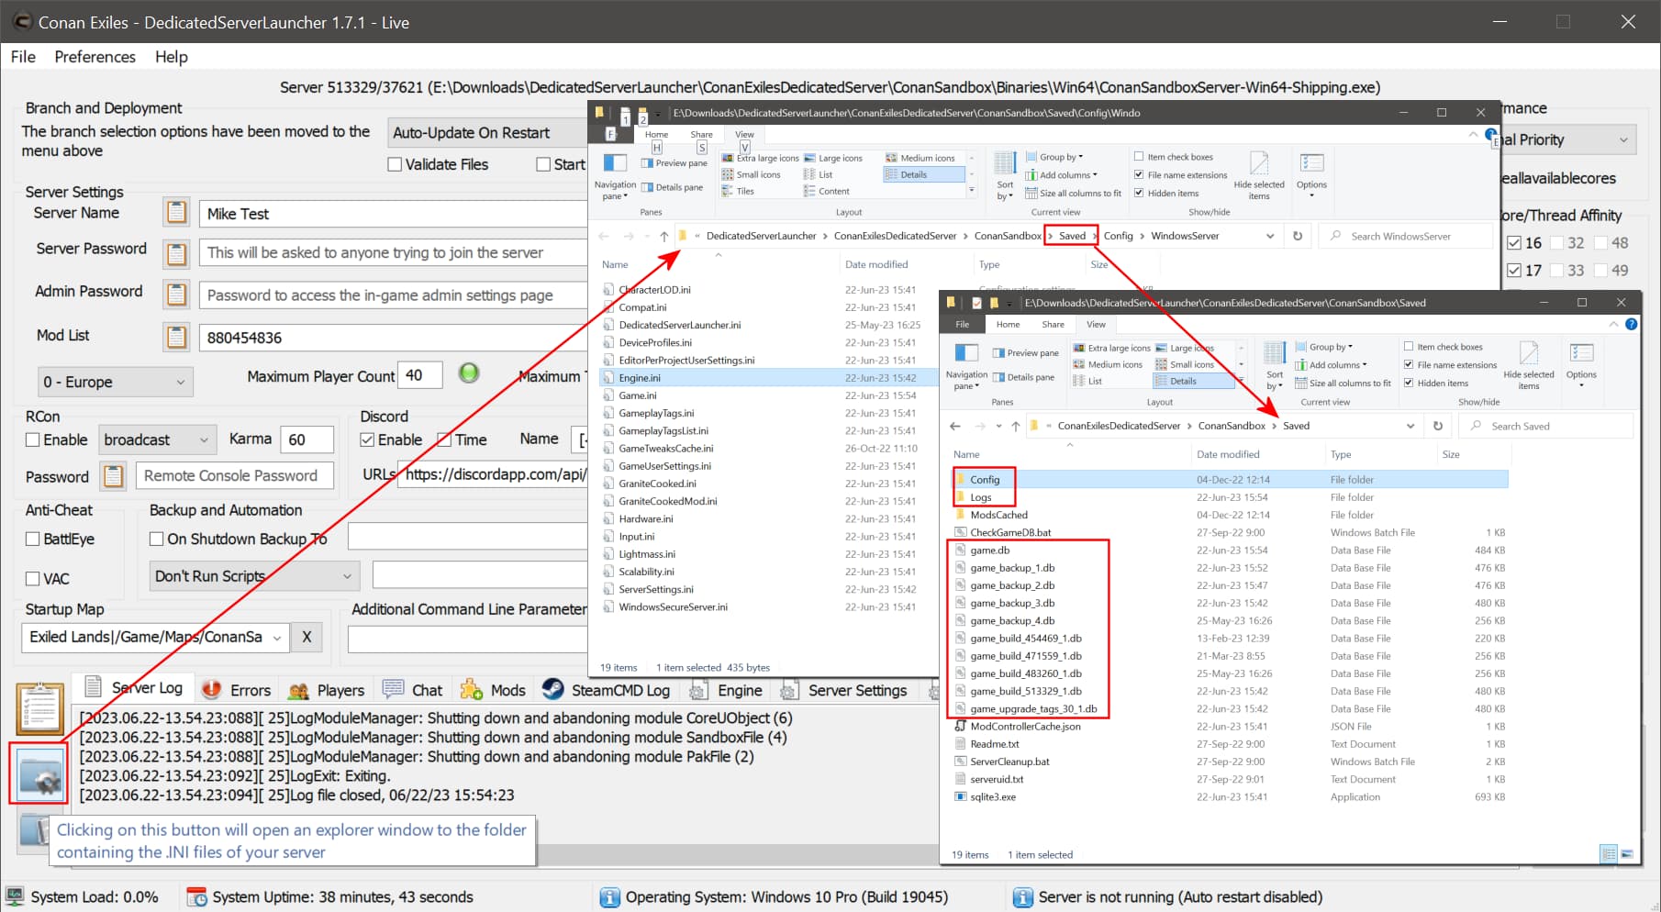
Task: Click the Server Password input field
Action: coord(395,252)
